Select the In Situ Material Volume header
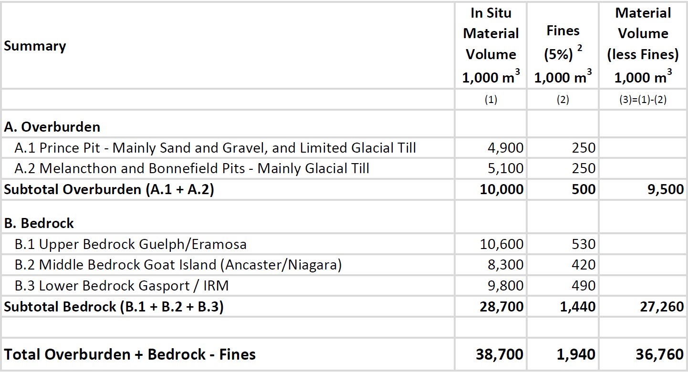 click(x=490, y=45)
